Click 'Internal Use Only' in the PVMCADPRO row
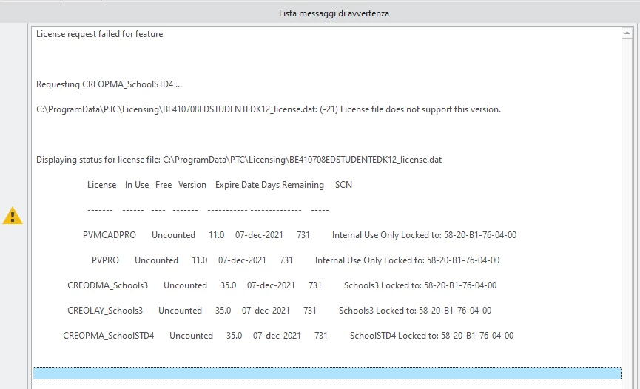640x389 pixels. point(366,235)
